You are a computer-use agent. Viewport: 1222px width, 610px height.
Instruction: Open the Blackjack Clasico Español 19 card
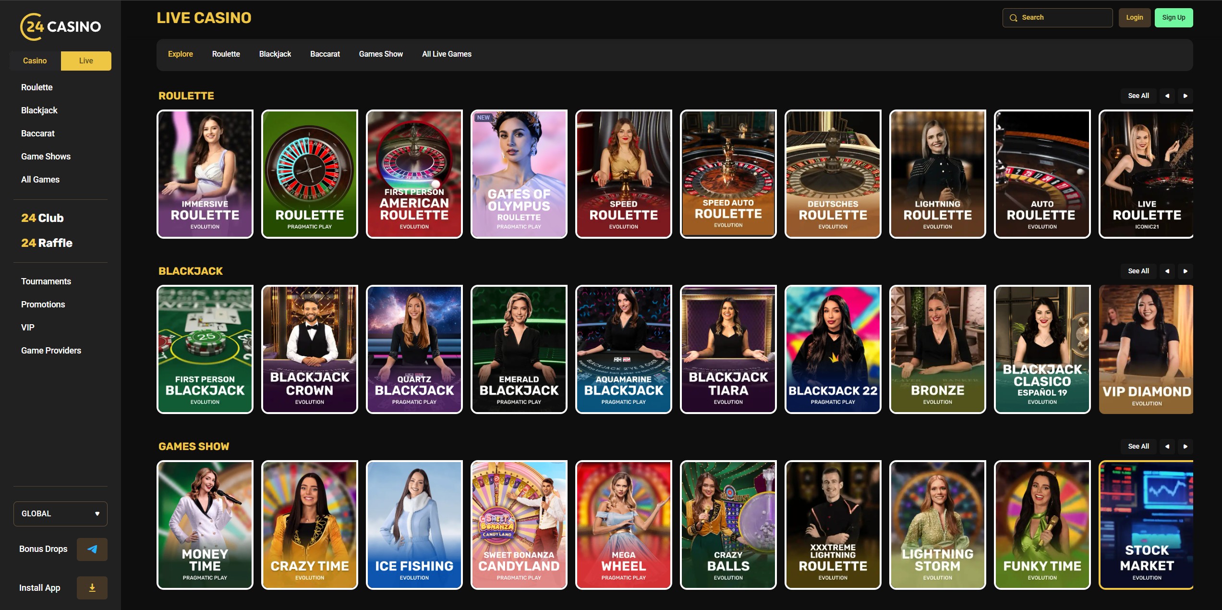click(x=1042, y=349)
